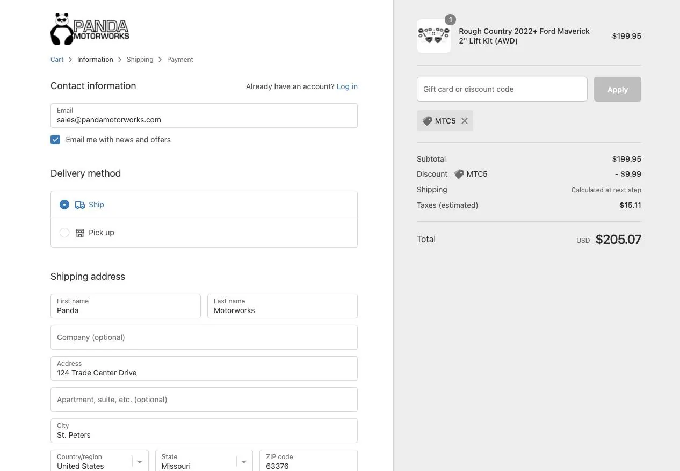680x471 pixels.
Task: Go to the Cart breadcrumb
Action: pos(57,60)
